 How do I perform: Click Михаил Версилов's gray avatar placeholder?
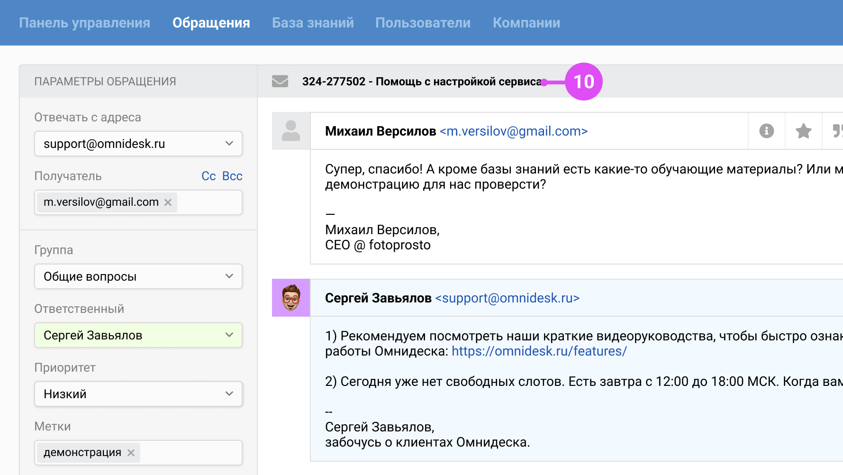pyautogui.click(x=291, y=131)
